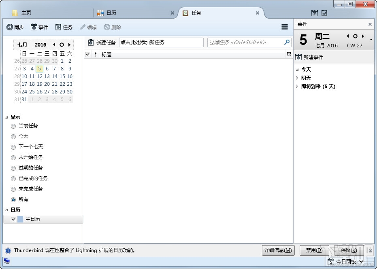This screenshot has height=269, width=377.
Task: Expand the 明天 section in the events panel
Action: pyautogui.click(x=298, y=78)
